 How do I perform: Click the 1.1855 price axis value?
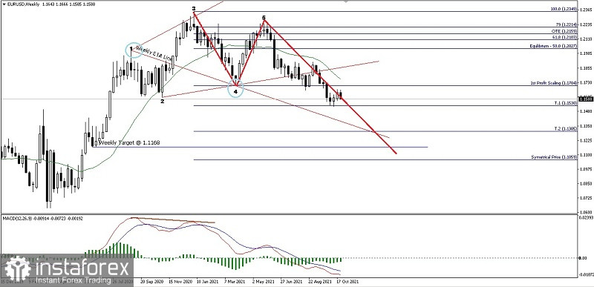(585, 68)
